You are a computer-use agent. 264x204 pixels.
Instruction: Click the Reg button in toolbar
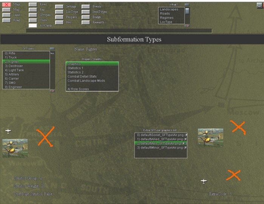32,10
